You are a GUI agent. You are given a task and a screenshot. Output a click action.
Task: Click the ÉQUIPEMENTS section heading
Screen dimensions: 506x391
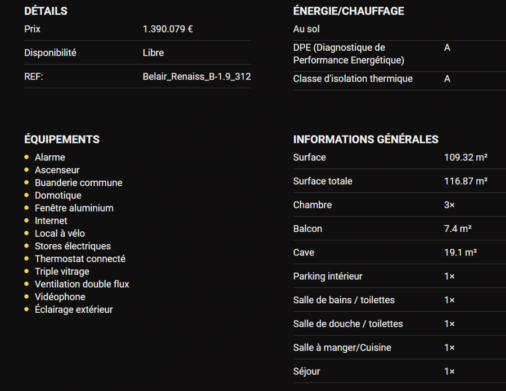62,139
